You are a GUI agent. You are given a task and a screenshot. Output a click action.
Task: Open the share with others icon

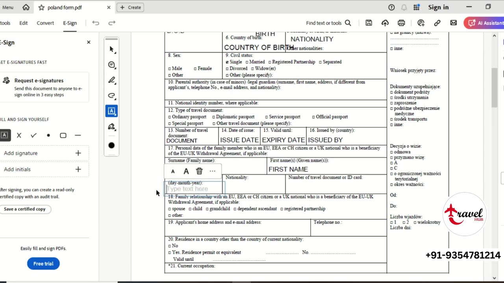(x=421, y=23)
